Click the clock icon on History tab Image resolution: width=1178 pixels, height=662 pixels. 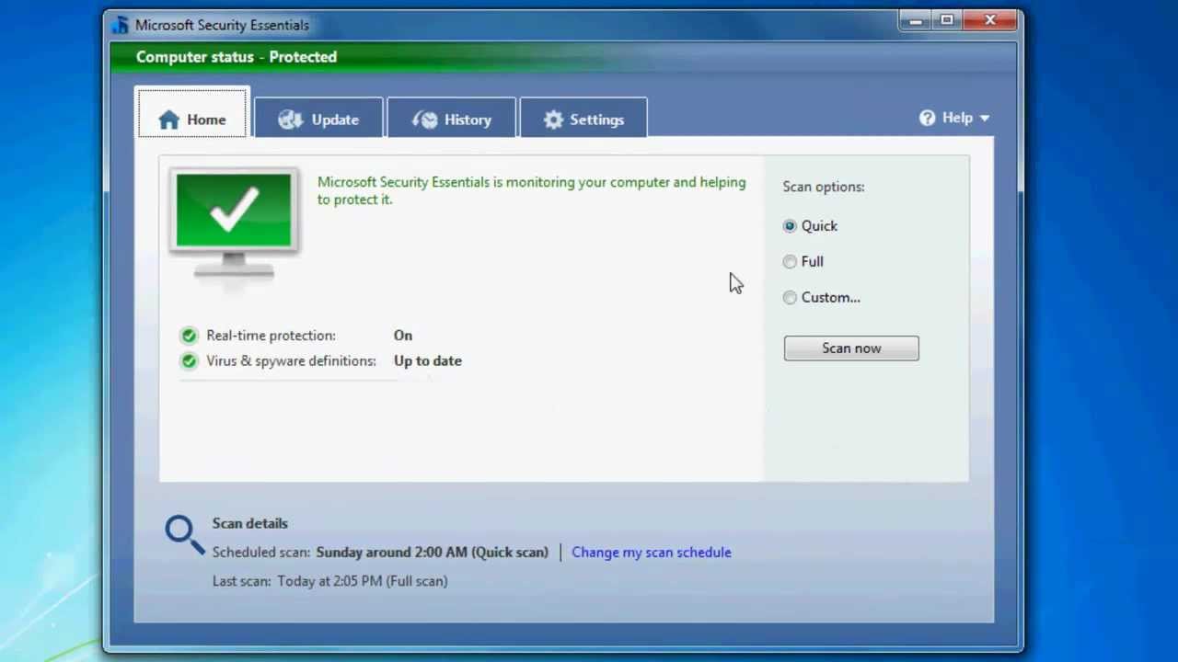point(424,120)
